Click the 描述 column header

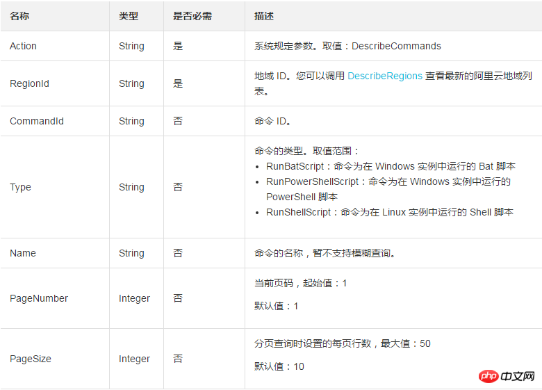pos(264,16)
